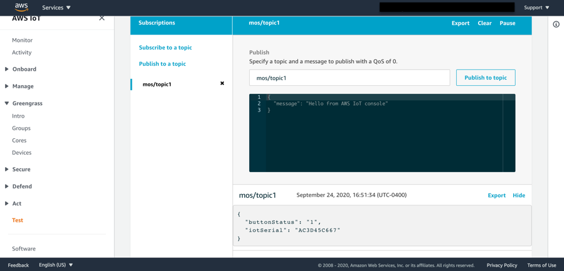Open Greengrass Groups page

coord(21,128)
